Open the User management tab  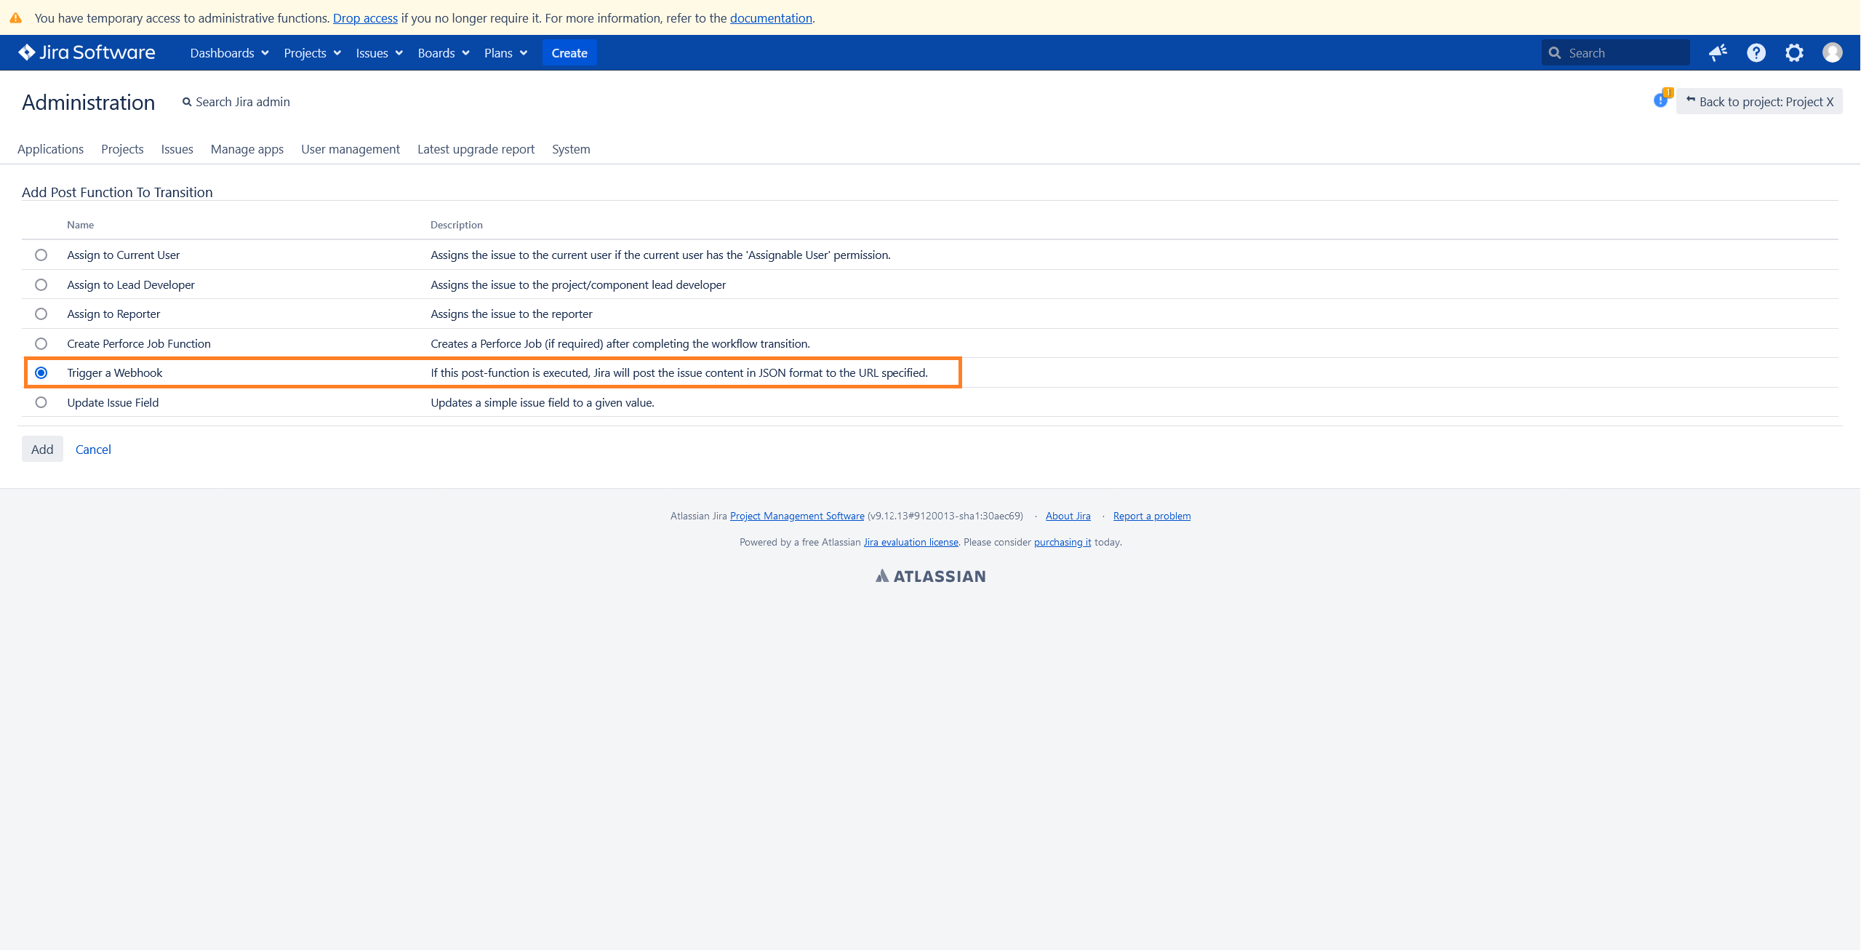coord(351,149)
